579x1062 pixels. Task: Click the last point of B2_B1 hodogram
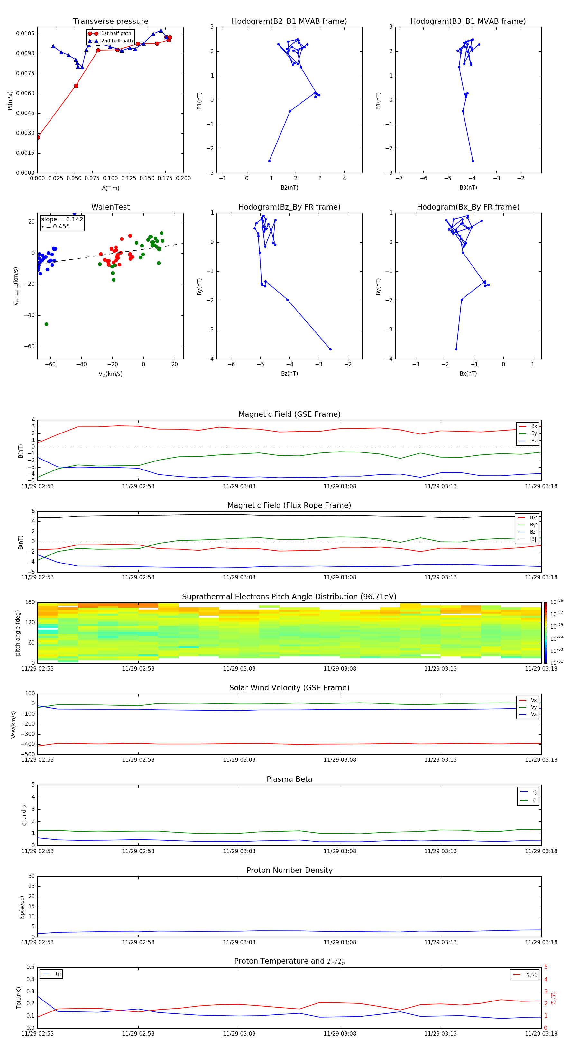coord(269,161)
